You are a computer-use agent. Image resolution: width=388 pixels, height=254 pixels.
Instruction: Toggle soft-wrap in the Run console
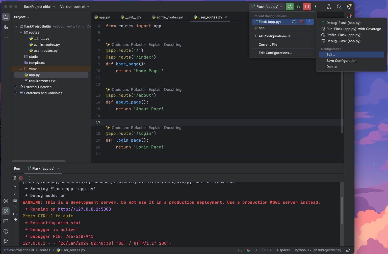(x=15, y=201)
